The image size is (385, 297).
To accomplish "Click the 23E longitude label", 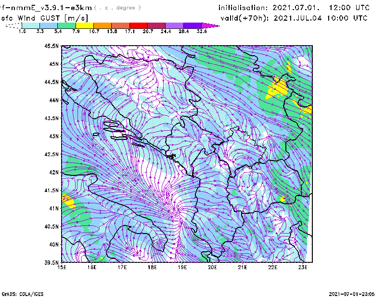I will tap(303, 267).
